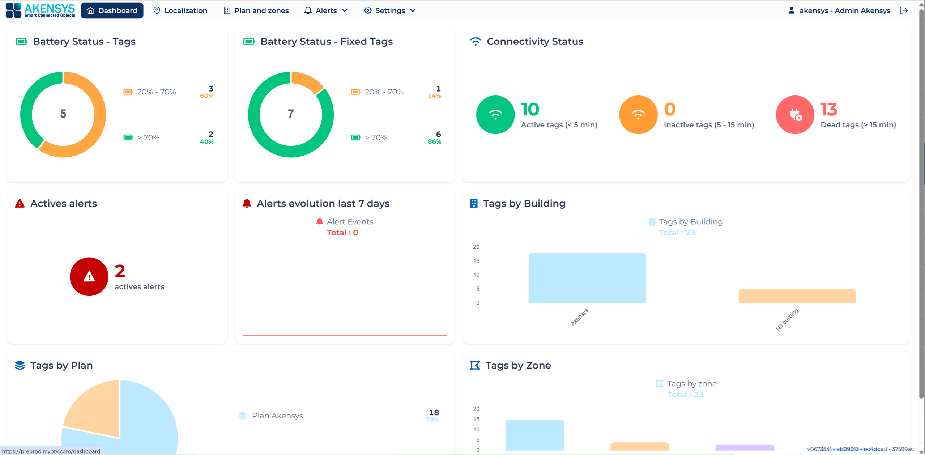Click the Tags by Plan layers icon
The height and width of the screenshot is (455, 925).
[x=20, y=365]
